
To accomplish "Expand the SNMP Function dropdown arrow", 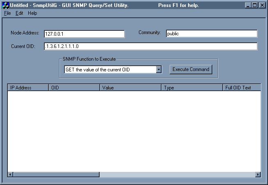I will [x=159, y=70].
